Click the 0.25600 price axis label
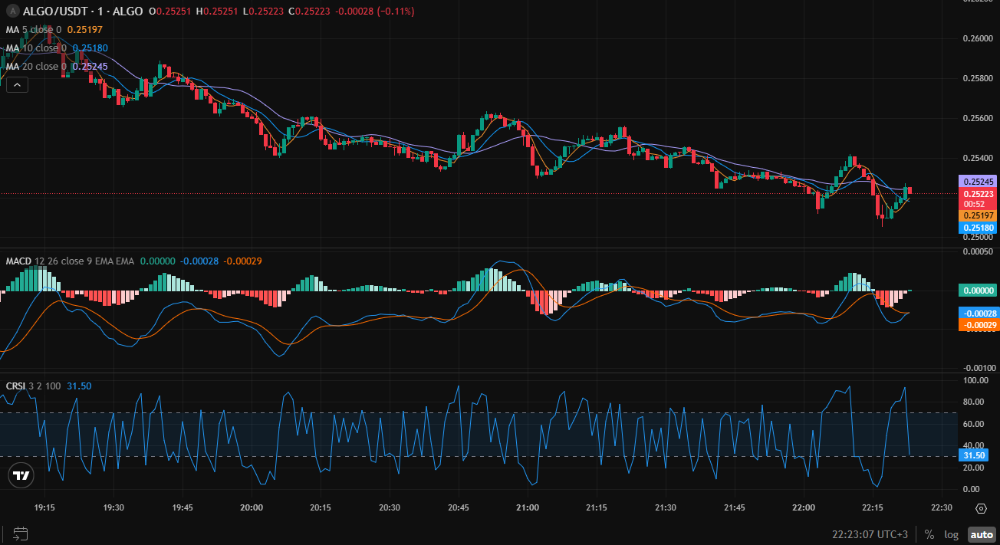This screenshot has width=1000, height=545. pos(977,118)
